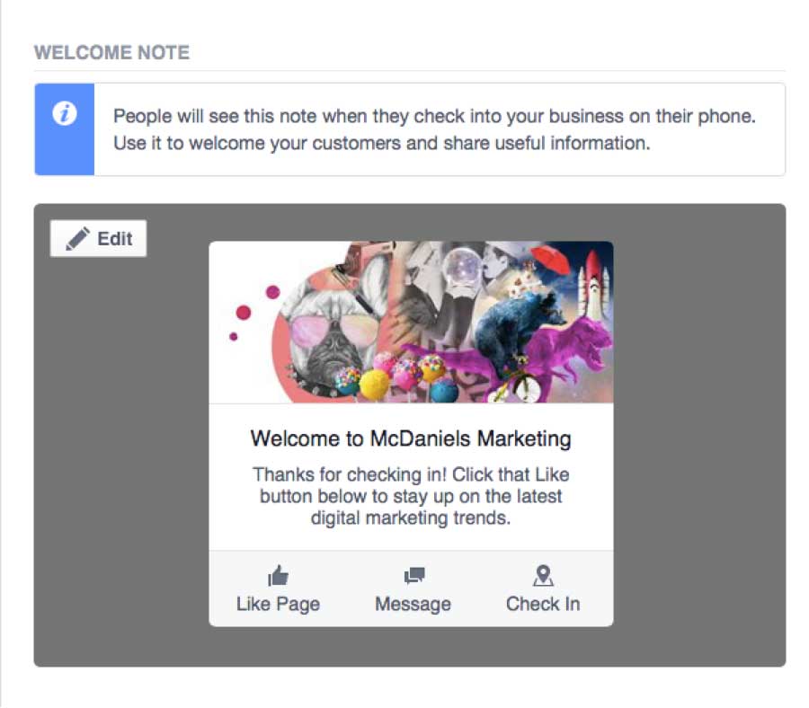809x708 pixels.
Task: Click the pencil icon beside Edit
Action: pos(78,239)
